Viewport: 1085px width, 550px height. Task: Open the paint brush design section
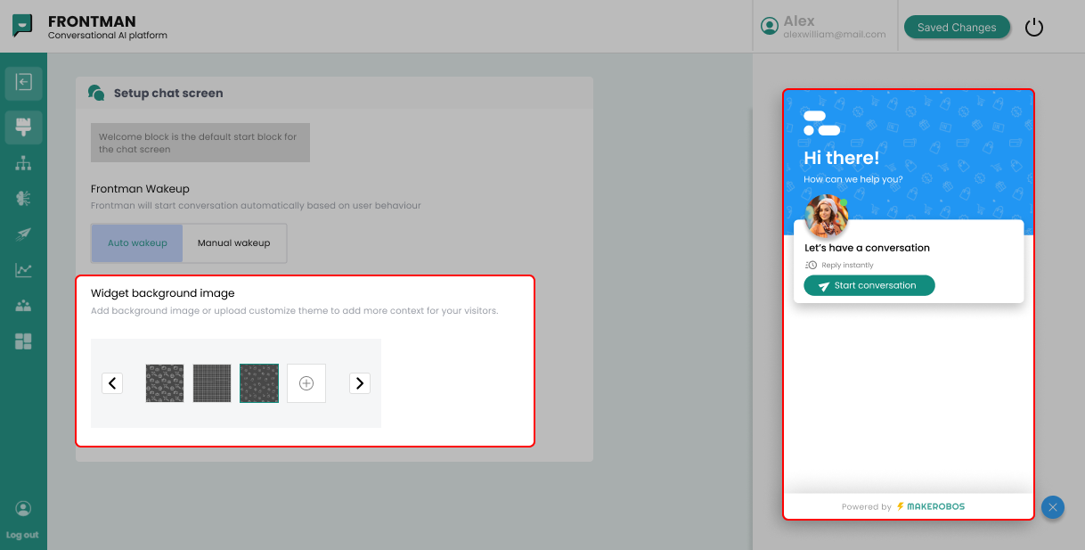(23, 127)
